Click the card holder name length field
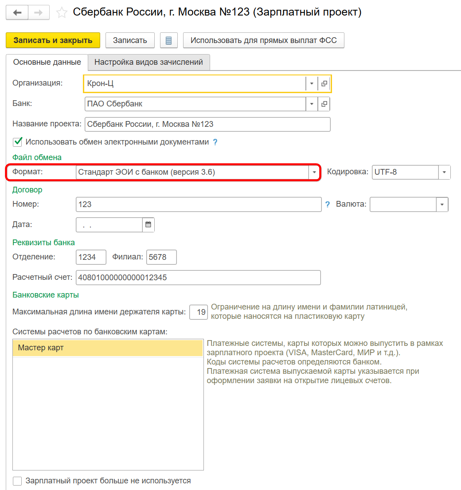 [198, 312]
